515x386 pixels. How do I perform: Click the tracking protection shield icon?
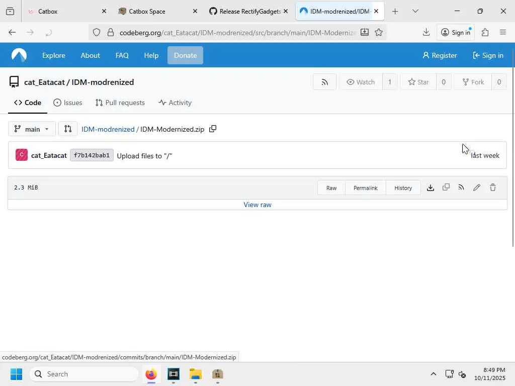pyautogui.click(x=96, y=32)
